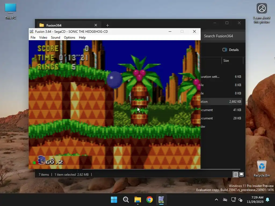Select the 41 KB document row

coord(221,110)
